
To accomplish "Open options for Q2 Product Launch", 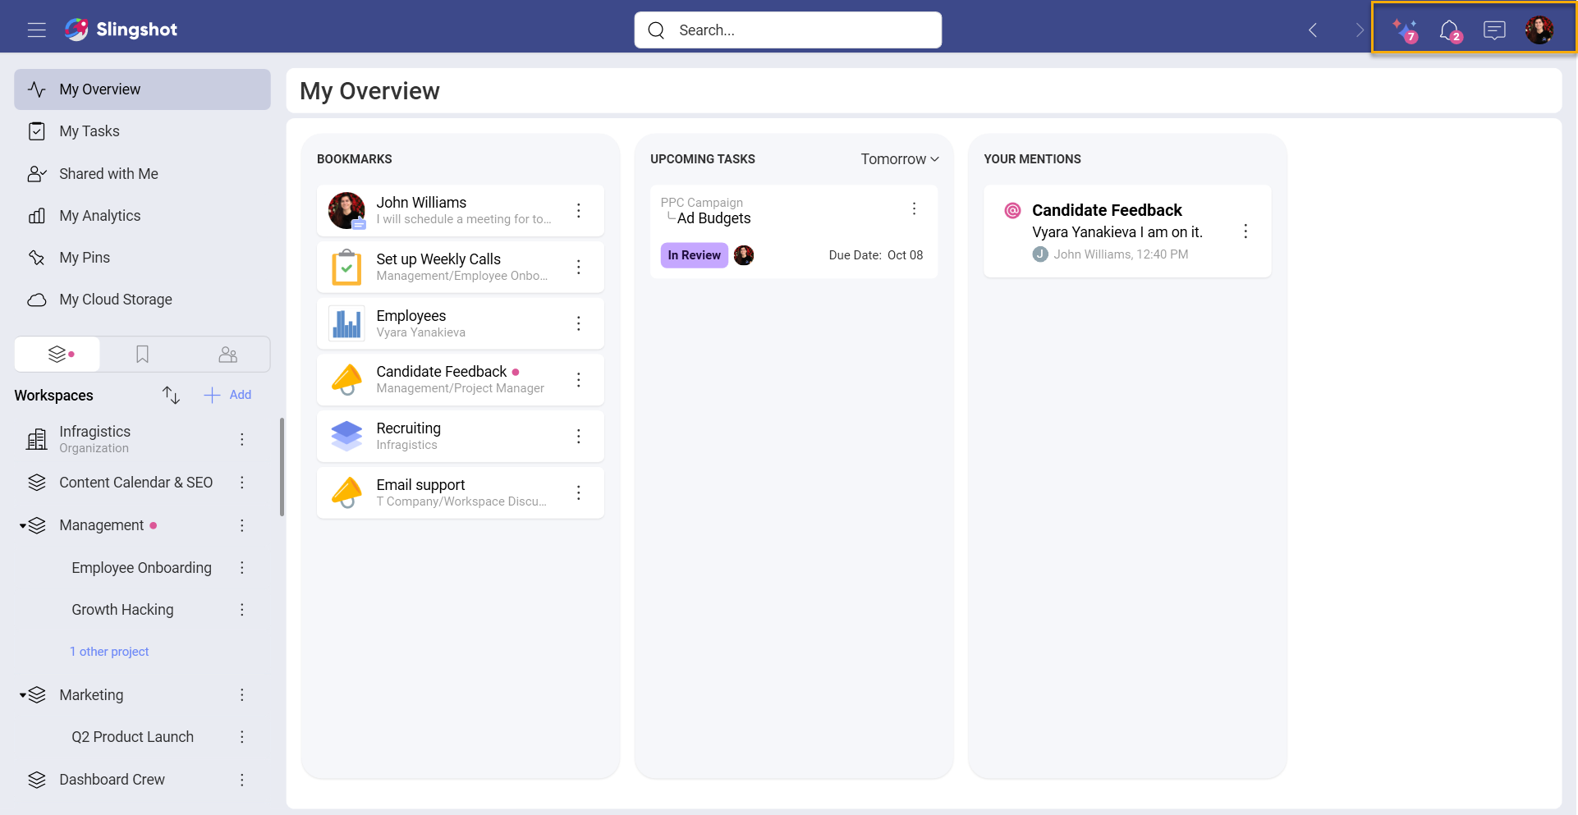I will click(x=242, y=737).
